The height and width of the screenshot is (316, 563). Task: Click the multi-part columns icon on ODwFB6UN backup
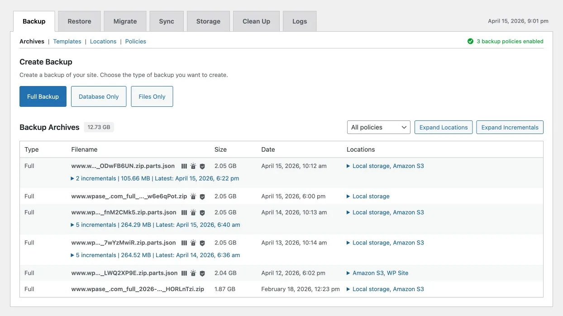click(x=184, y=166)
